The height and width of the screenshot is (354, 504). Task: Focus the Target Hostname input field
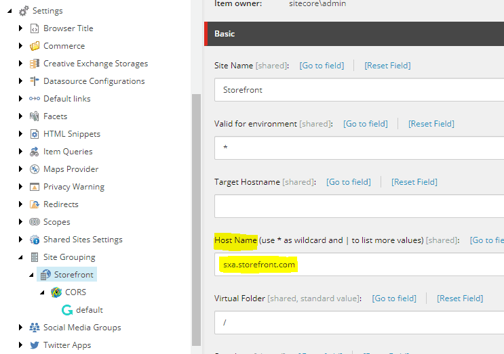pyautogui.click(x=359, y=206)
